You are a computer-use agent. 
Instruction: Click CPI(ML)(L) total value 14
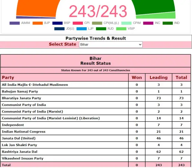(x=181, y=118)
